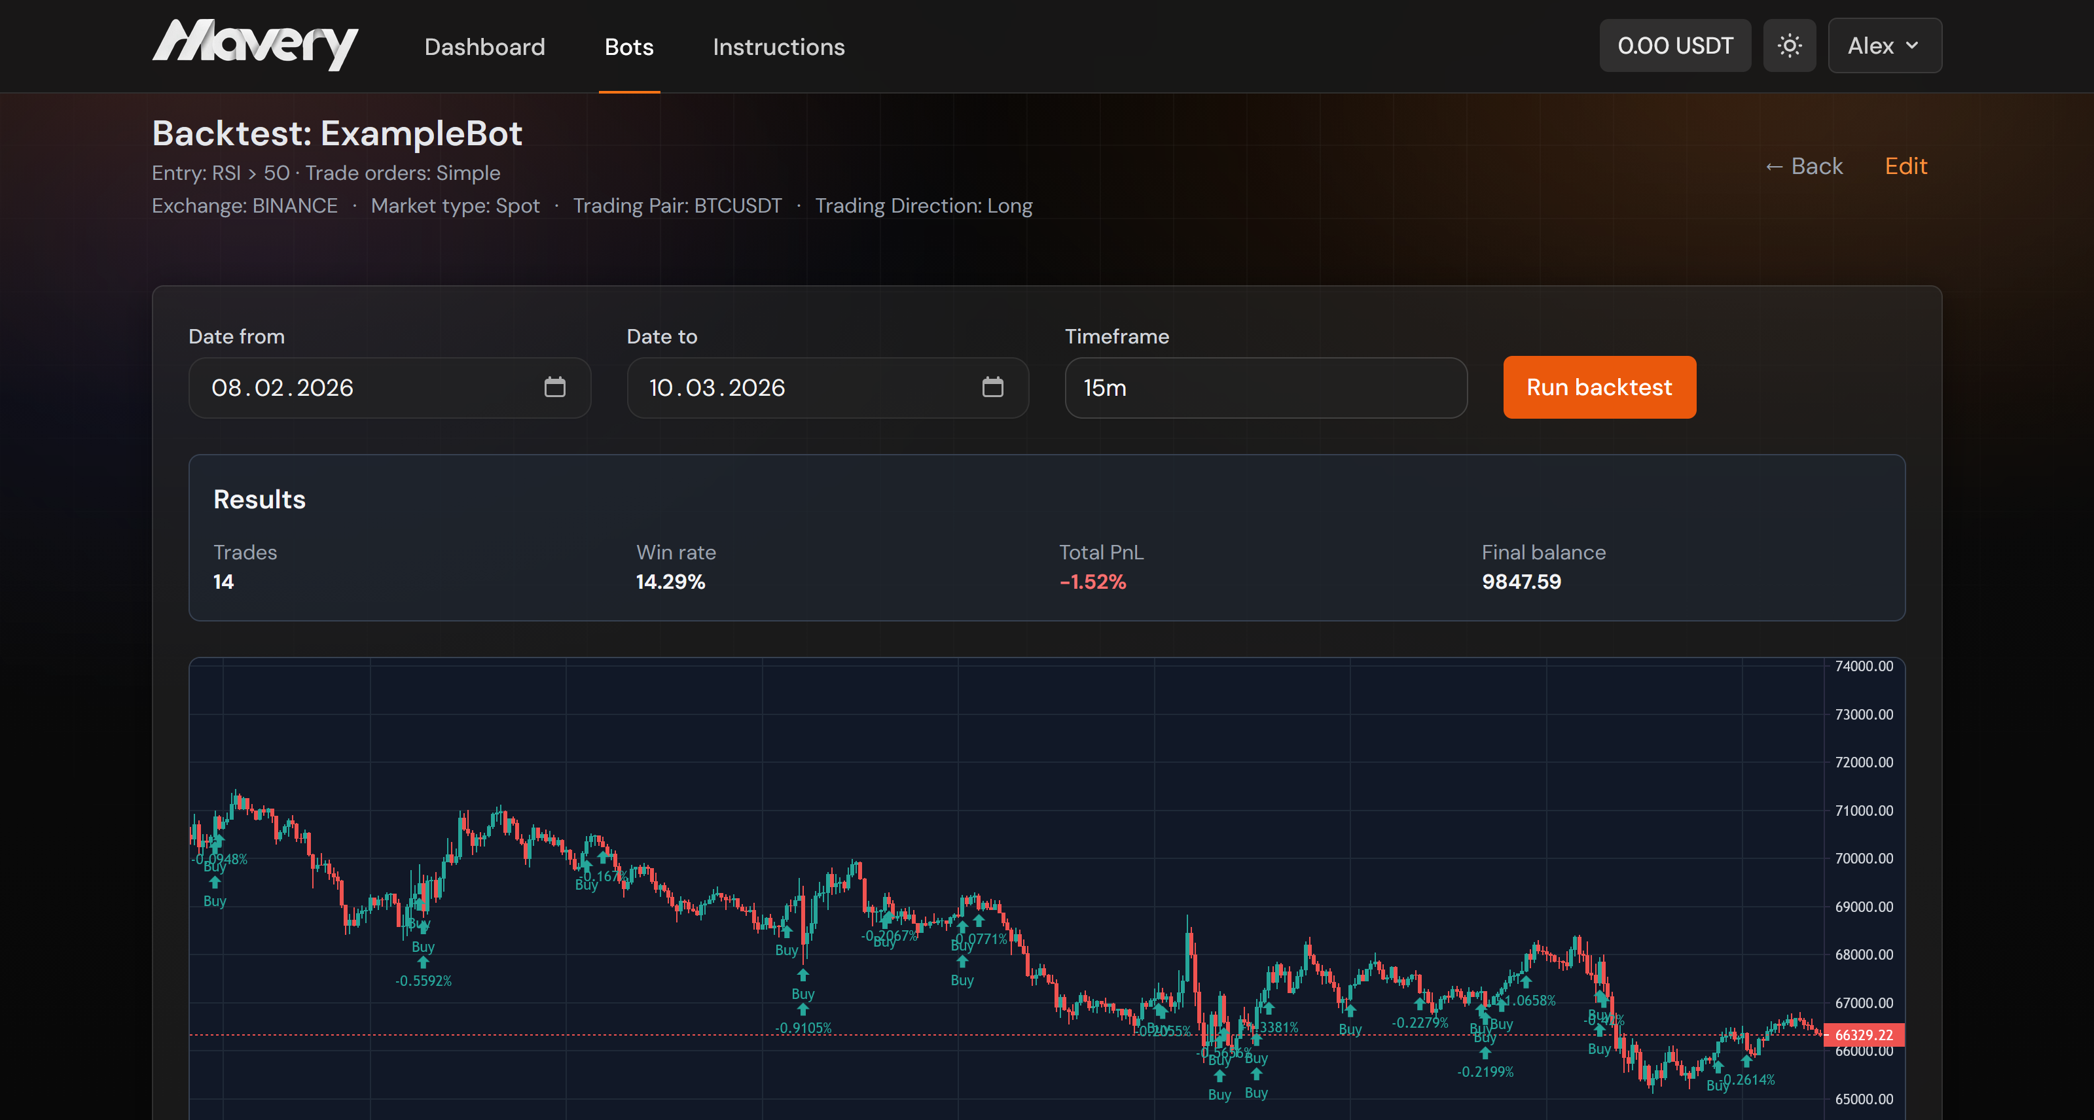
Task: Click the -0.2199% trade marker on chart
Action: coord(1485,1072)
